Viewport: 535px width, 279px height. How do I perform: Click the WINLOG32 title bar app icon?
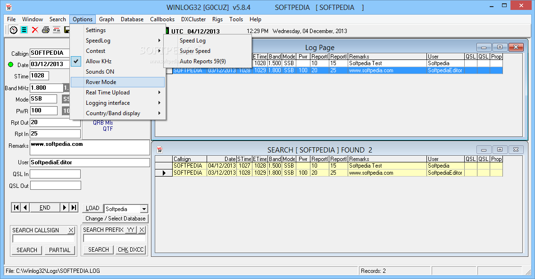(8, 7)
